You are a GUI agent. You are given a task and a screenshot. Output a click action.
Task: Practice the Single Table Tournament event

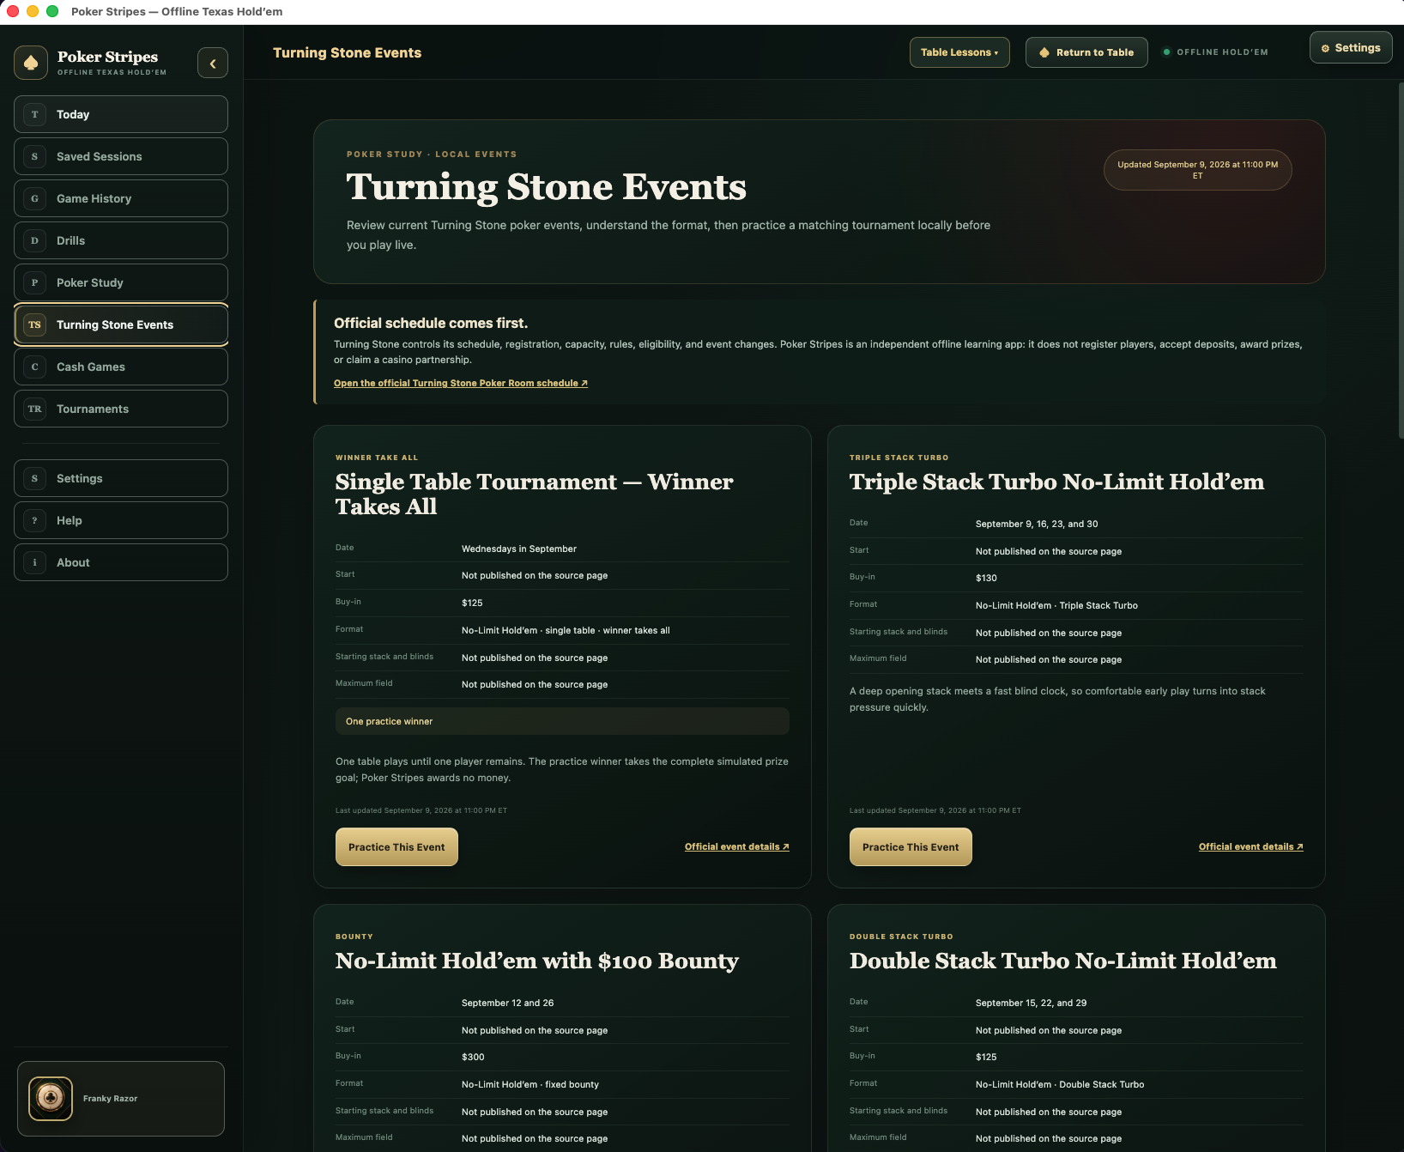tap(396, 847)
